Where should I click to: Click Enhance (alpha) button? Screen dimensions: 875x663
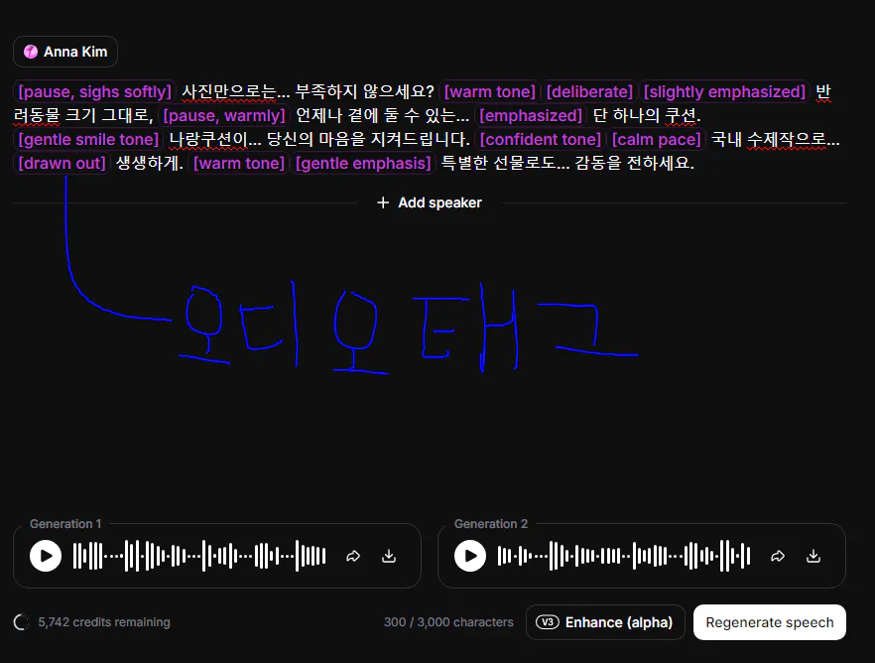(x=605, y=621)
